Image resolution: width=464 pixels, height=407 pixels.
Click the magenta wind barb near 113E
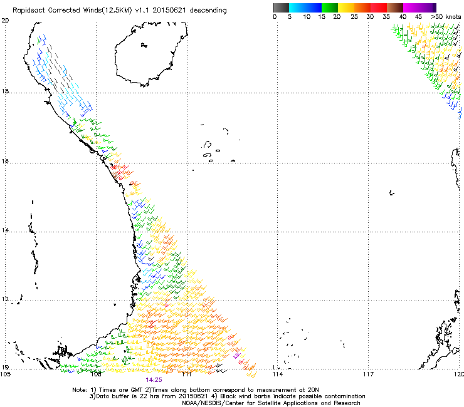(x=236, y=356)
